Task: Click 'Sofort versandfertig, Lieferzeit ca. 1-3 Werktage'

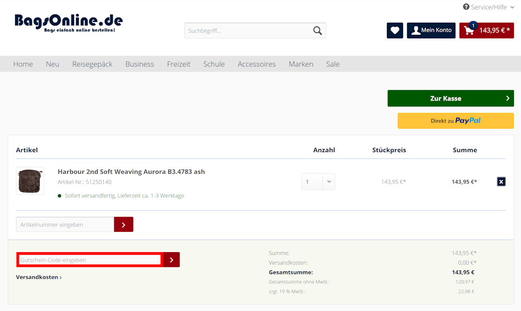Action: click(x=124, y=196)
